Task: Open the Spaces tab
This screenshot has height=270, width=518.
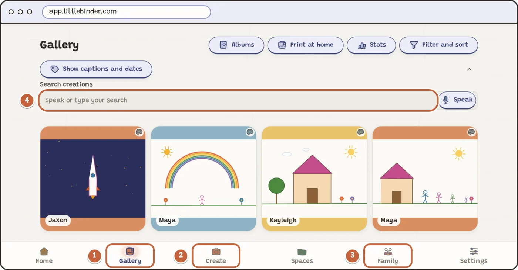Action: [302, 256]
